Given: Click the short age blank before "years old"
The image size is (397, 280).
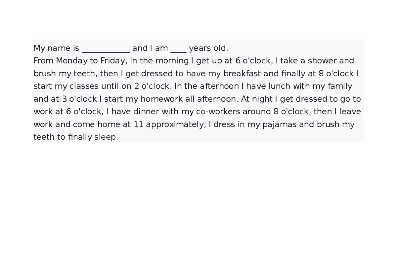Looking at the screenshot, I should point(178,50).
